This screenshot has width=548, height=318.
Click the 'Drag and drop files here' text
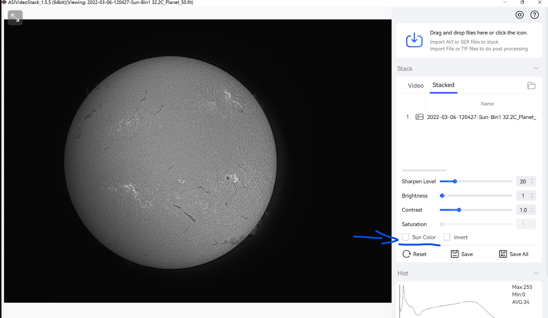pyautogui.click(x=479, y=33)
